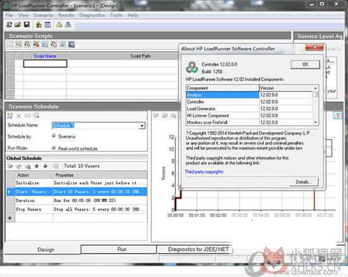Click the sixth Scenario Scripts toolbar icon
This screenshot has width=348, height=277.
54,44
